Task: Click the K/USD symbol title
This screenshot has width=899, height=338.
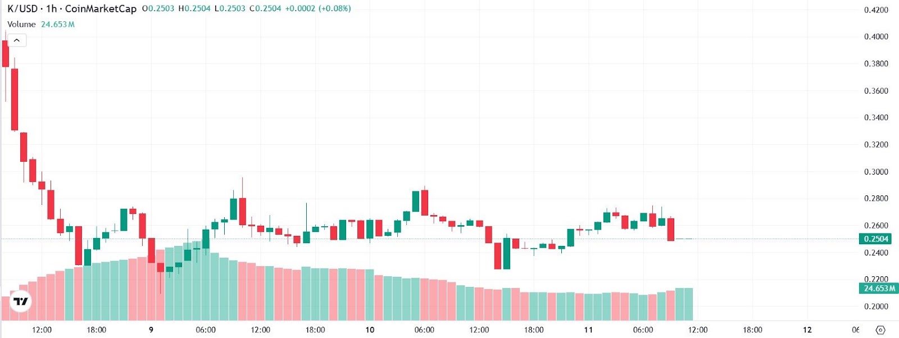Action: point(22,8)
